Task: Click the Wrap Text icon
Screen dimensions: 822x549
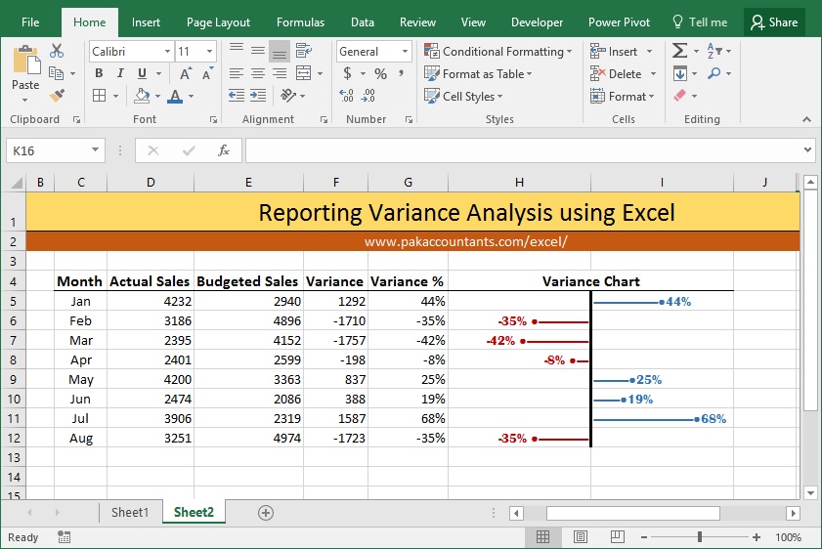Action: click(304, 51)
